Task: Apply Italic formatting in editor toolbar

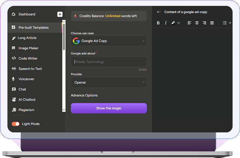Action: [x=166, y=23]
